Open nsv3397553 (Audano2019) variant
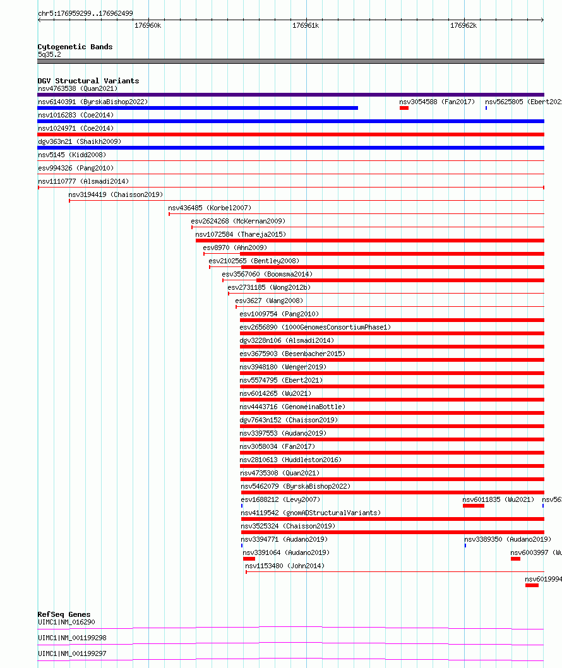562x668 pixels. pyautogui.click(x=283, y=433)
